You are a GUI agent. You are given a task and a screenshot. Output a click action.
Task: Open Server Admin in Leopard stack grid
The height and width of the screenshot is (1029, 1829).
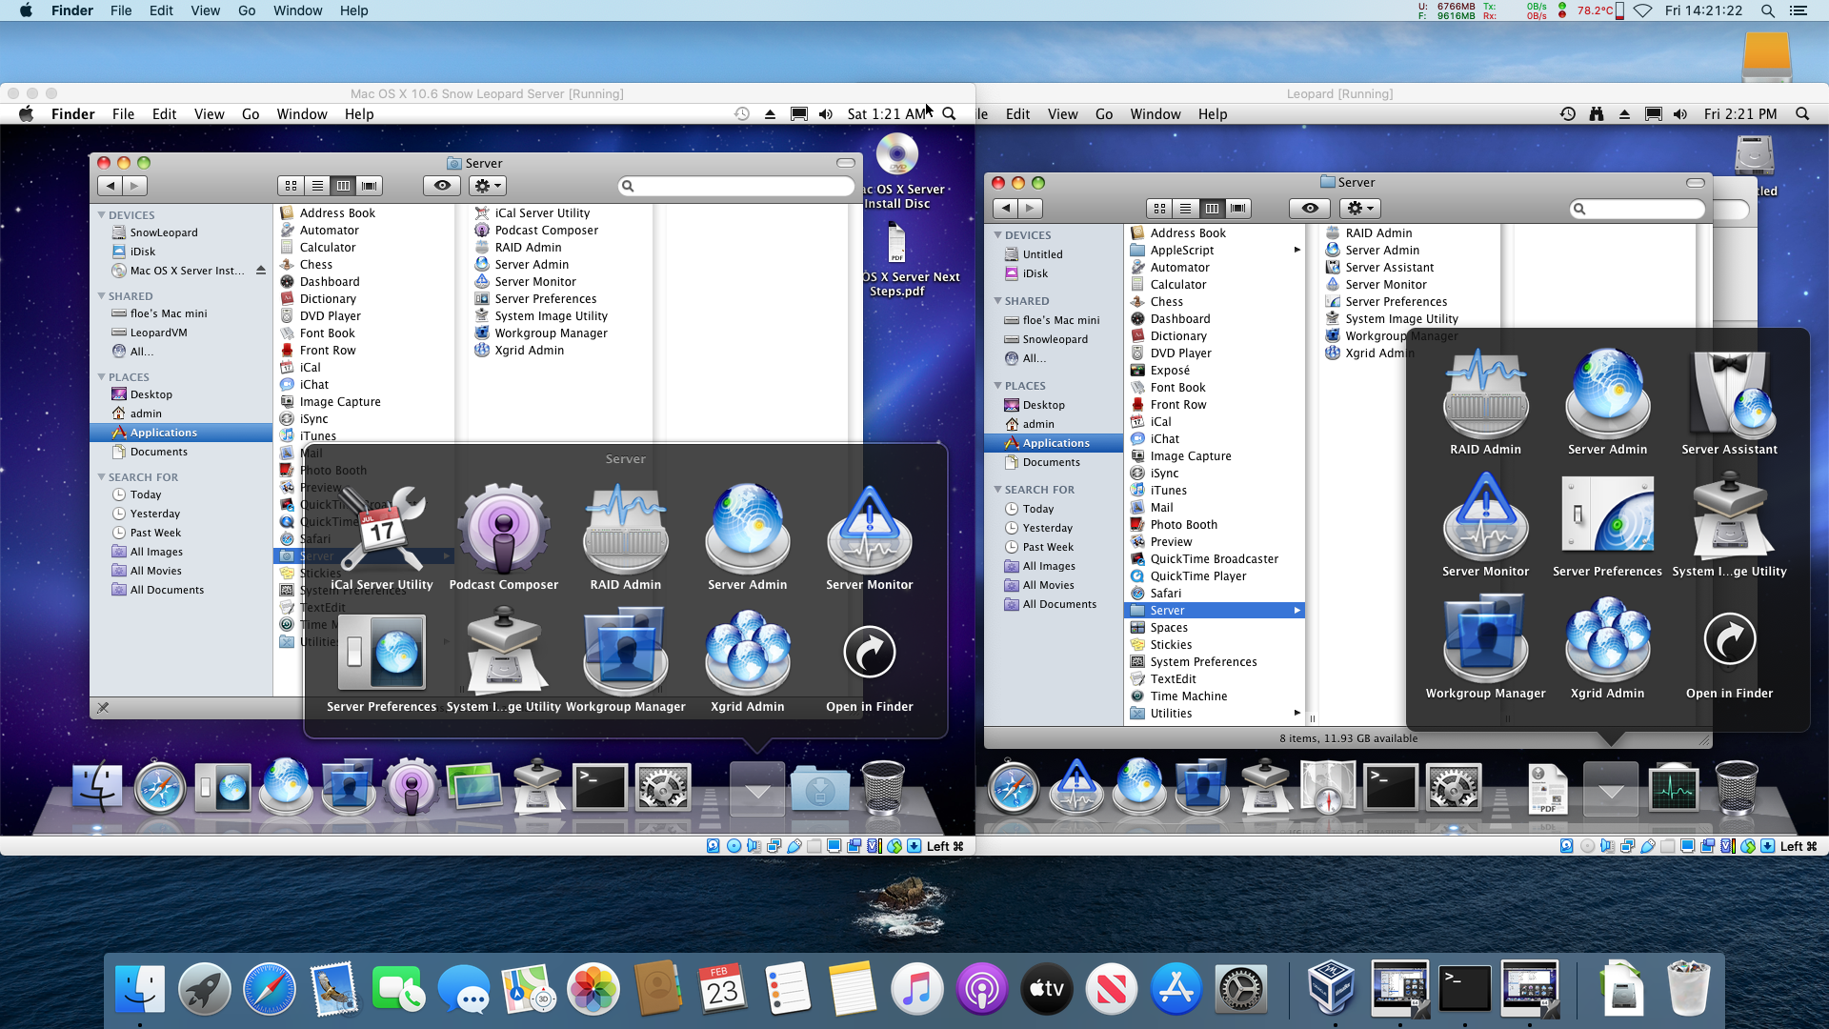point(1608,403)
